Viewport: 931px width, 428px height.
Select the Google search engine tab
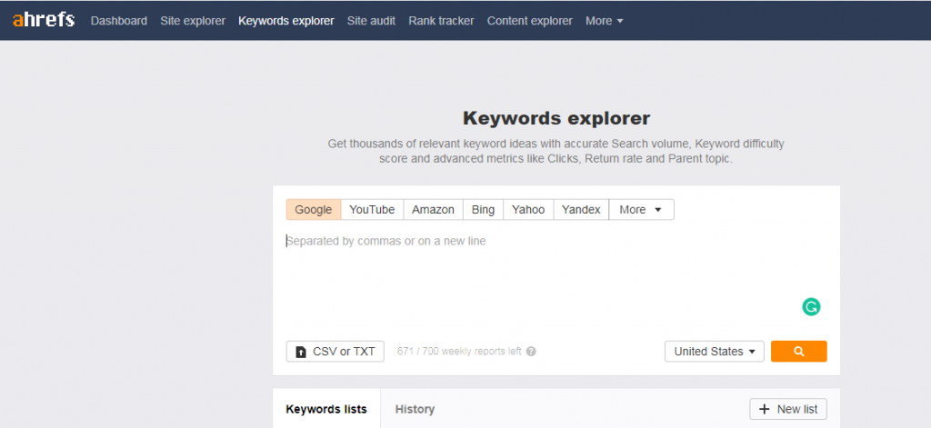[x=314, y=210]
